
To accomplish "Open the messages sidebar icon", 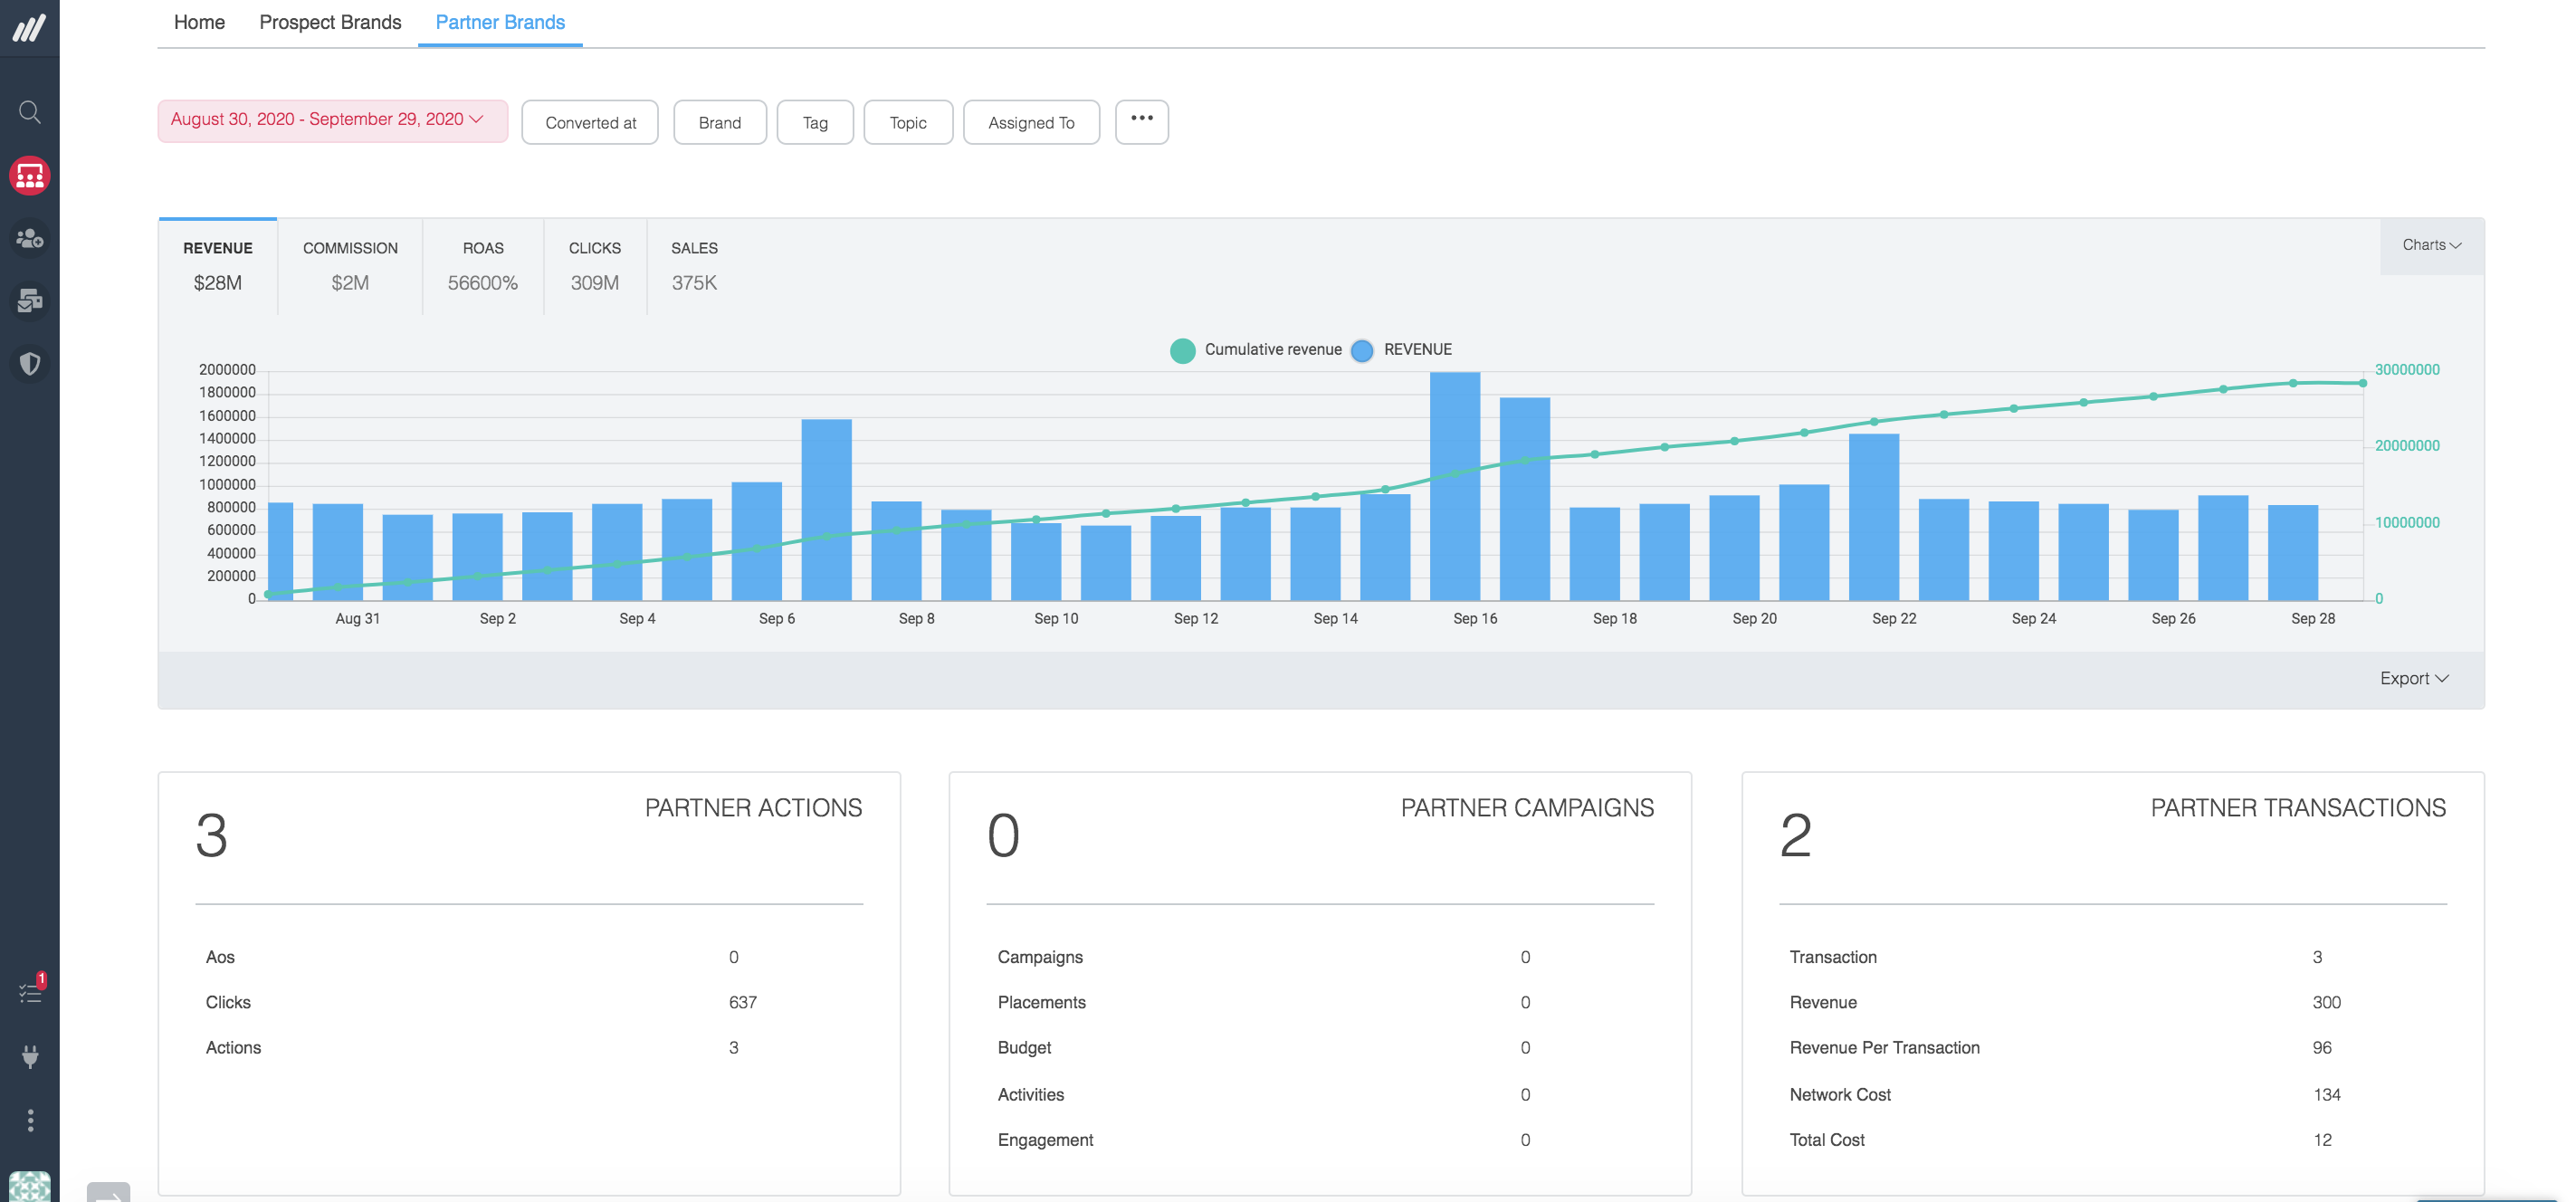I will pos(30,300).
